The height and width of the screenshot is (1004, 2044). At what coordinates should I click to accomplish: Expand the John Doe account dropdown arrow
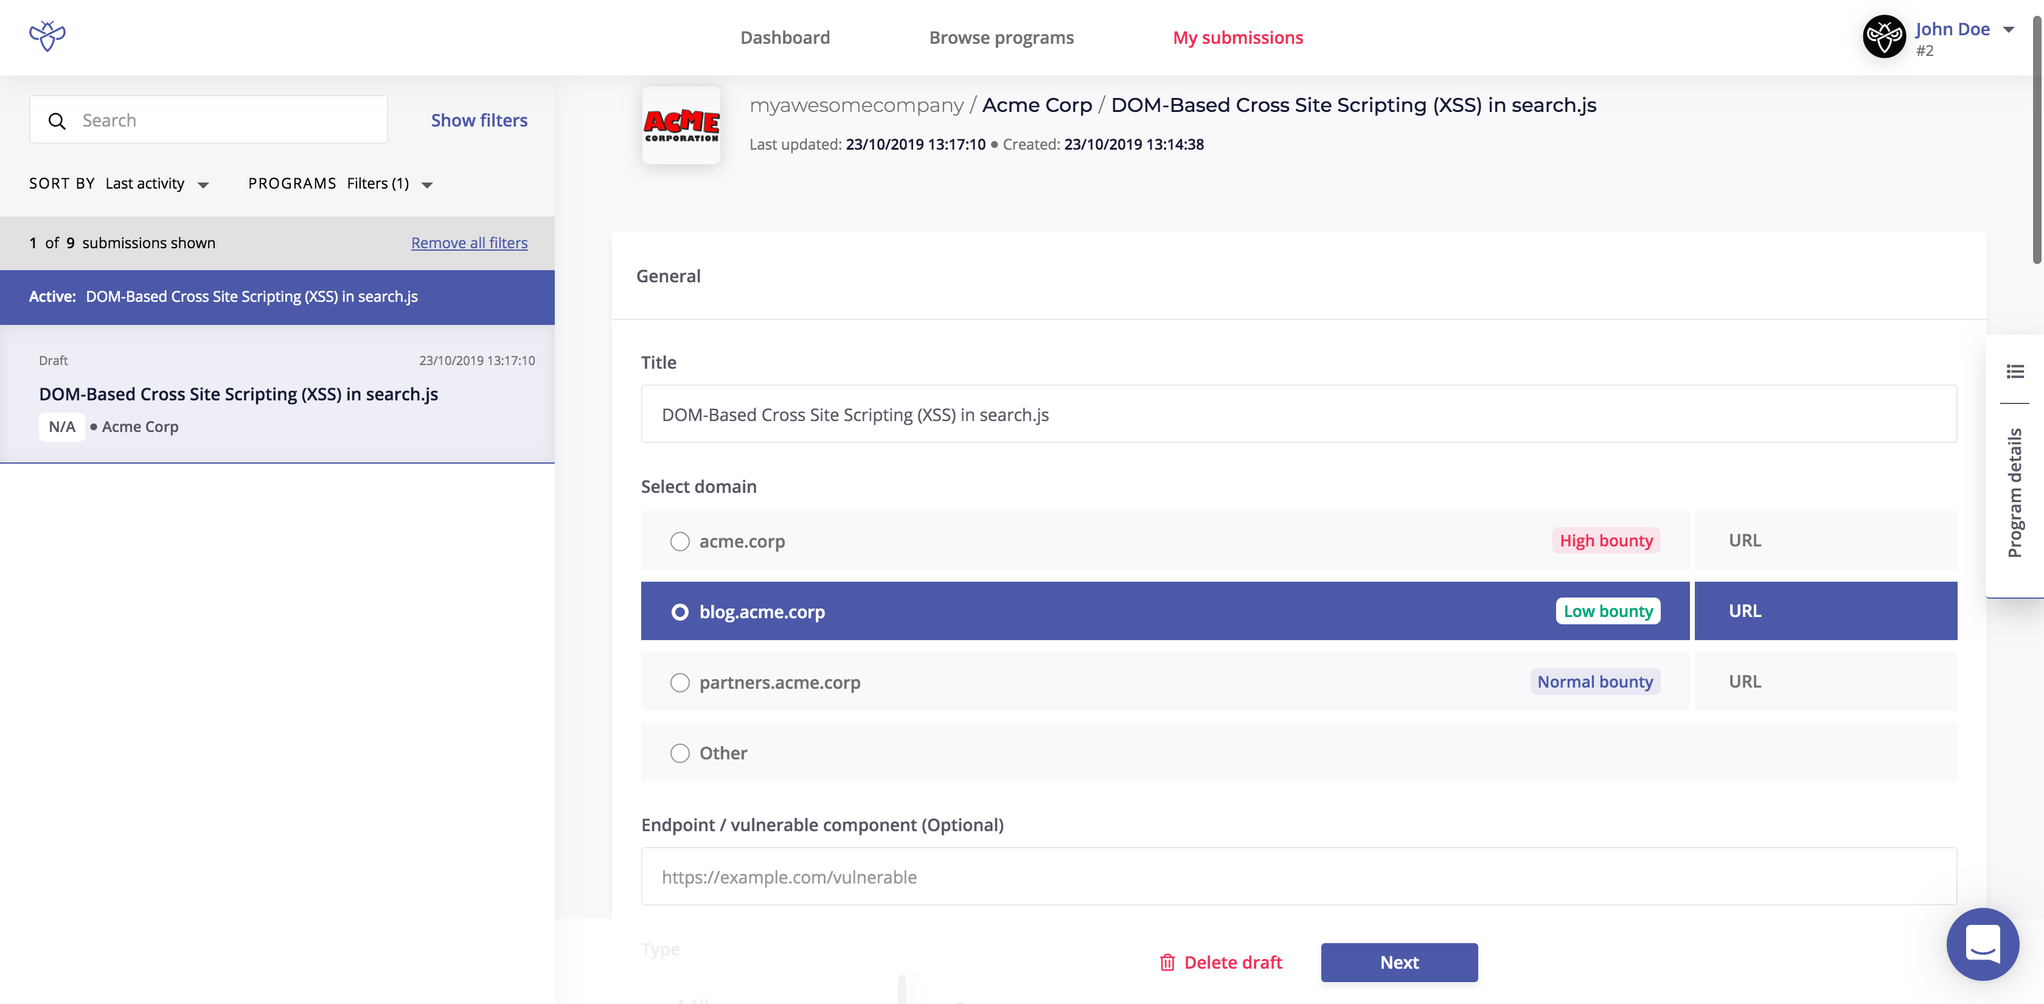click(x=2008, y=30)
